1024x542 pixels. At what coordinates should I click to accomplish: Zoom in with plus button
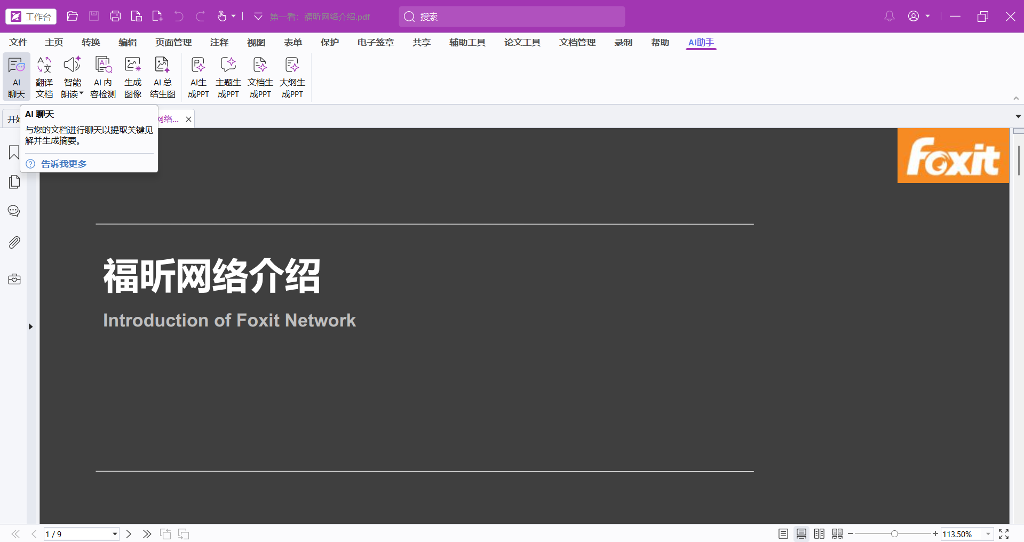(x=935, y=534)
